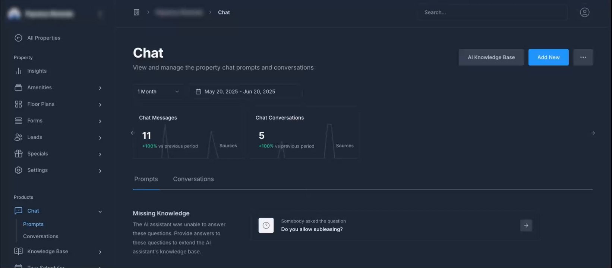Collapse the Chat products menu
612x268 pixels.
pyautogui.click(x=100, y=211)
